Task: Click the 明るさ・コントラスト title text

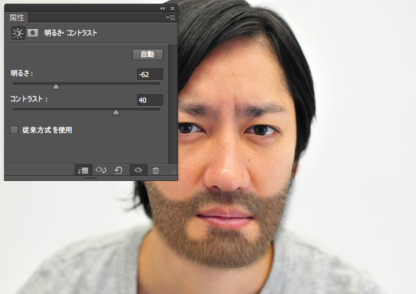Action: (x=70, y=33)
